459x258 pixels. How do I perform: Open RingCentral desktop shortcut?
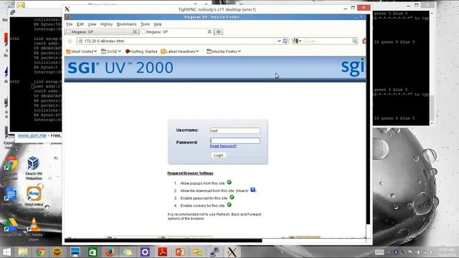click(x=34, y=196)
